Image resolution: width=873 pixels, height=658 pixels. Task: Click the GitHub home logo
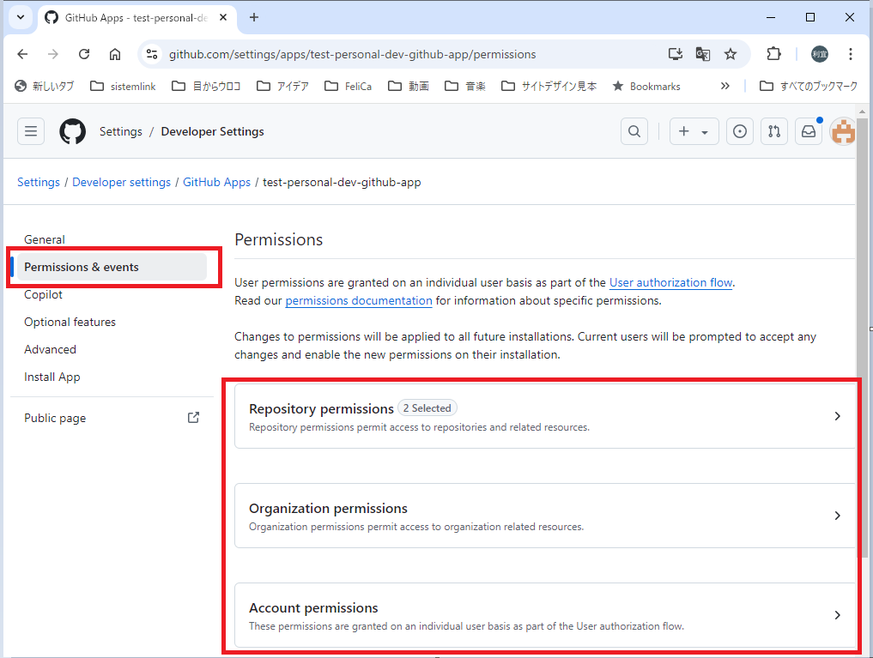(72, 130)
